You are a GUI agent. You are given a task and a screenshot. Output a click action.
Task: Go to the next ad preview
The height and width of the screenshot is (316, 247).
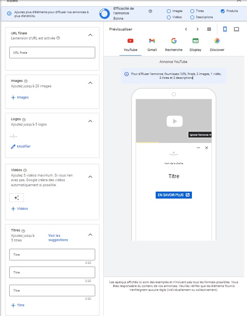tap(198, 29)
